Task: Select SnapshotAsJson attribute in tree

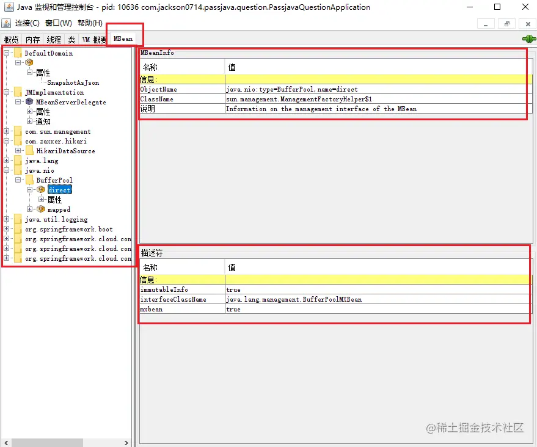Action: 73,82
